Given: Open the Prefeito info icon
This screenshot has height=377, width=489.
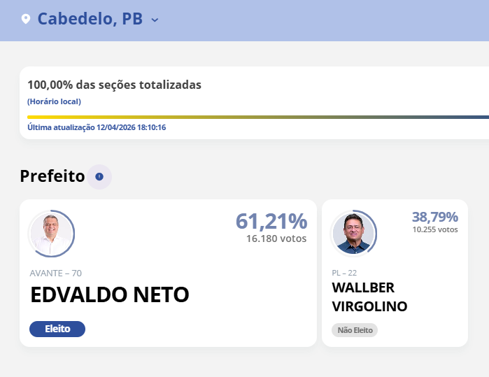Looking at the screenshot, I should (x=99, y=176).
